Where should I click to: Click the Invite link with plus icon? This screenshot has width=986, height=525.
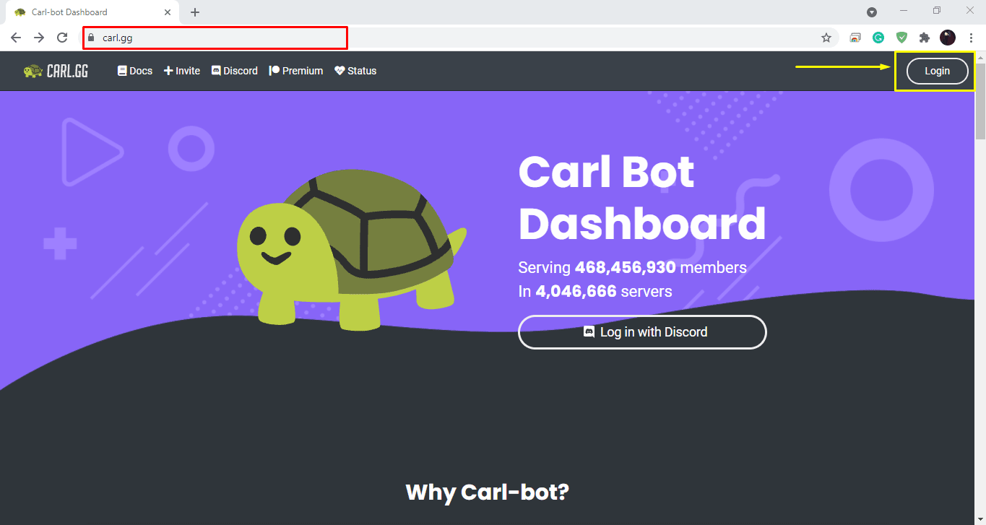182,71
